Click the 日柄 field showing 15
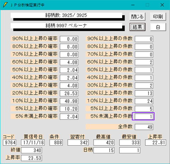 (104, 150)
